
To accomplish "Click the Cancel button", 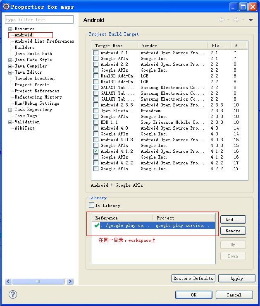I will click(x=234, y=295).
